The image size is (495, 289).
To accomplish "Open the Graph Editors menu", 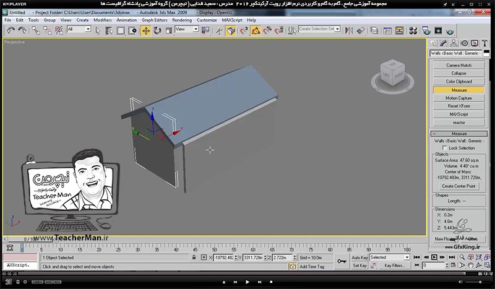I will (154, 20).
